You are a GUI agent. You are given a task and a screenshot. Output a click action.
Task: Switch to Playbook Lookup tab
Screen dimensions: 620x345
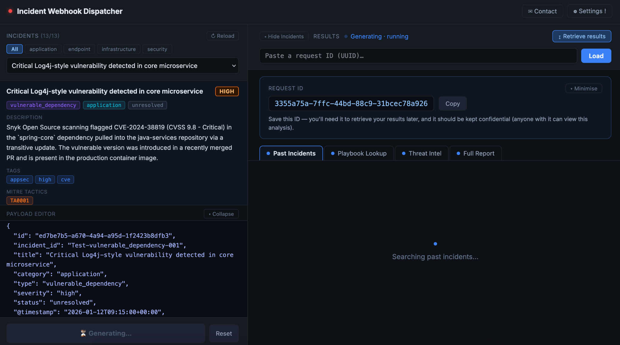(x=359, y=153)
